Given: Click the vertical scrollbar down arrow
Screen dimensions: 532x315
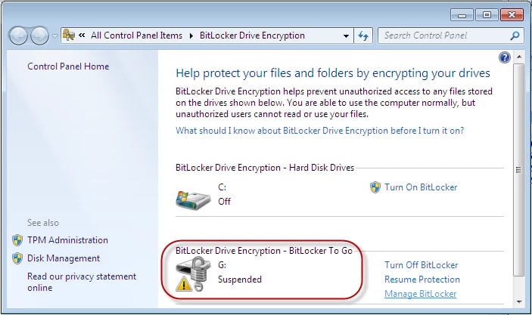Looking at the screenshot, I should (518, 301).
